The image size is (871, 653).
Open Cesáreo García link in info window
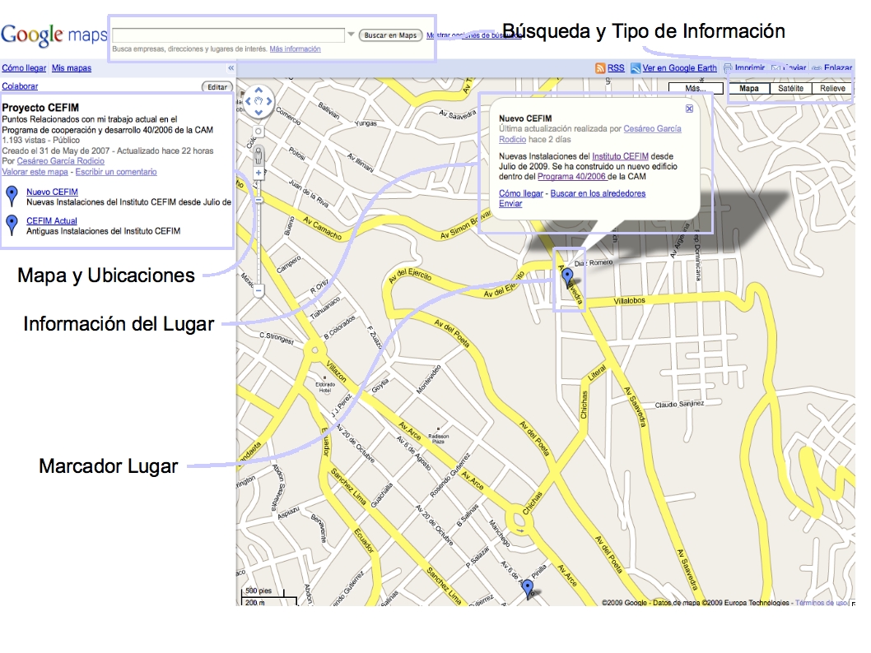652,129
